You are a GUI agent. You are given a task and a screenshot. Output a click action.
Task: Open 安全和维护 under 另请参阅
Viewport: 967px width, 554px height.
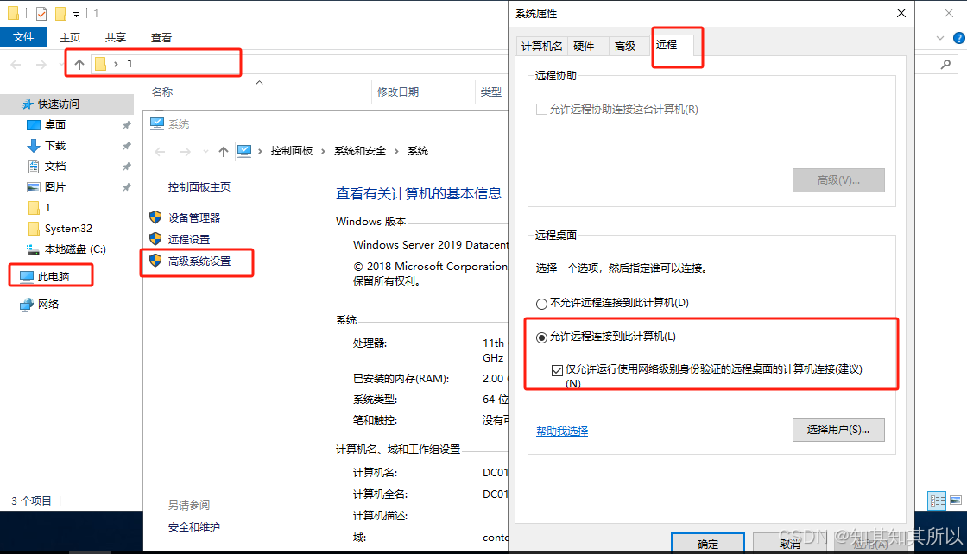point(193,527)
